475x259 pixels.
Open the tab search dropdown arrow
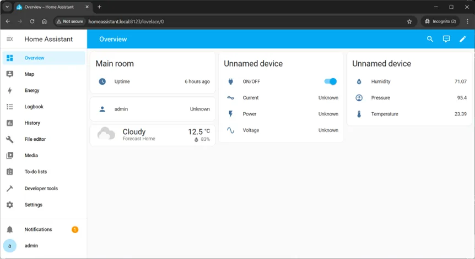click(7, 7)
